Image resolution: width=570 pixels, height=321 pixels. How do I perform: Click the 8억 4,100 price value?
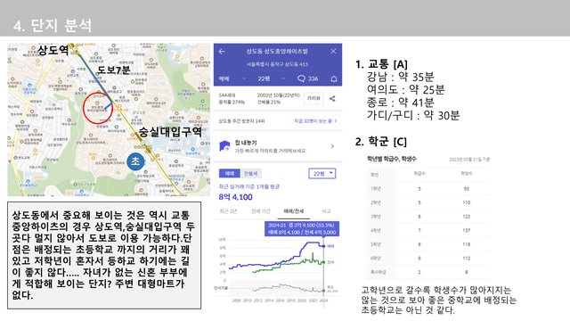(x=235, y=197)
